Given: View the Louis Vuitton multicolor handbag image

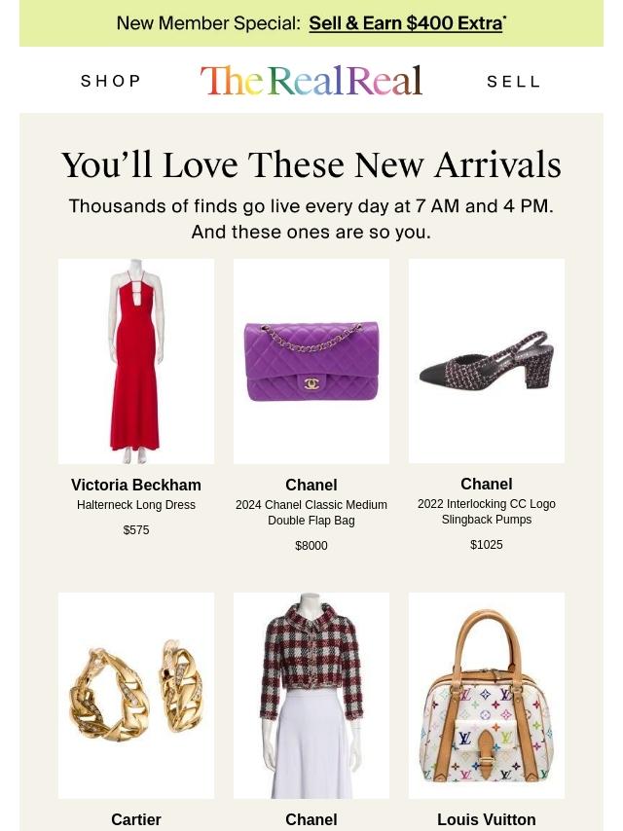Looking at the screenshot, I should [486, 696].
